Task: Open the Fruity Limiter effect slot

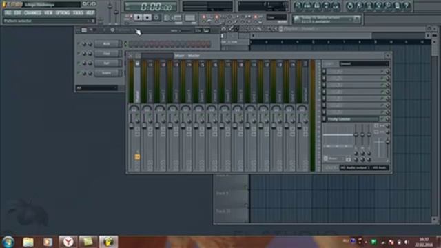Action: (x=352, y=119)
